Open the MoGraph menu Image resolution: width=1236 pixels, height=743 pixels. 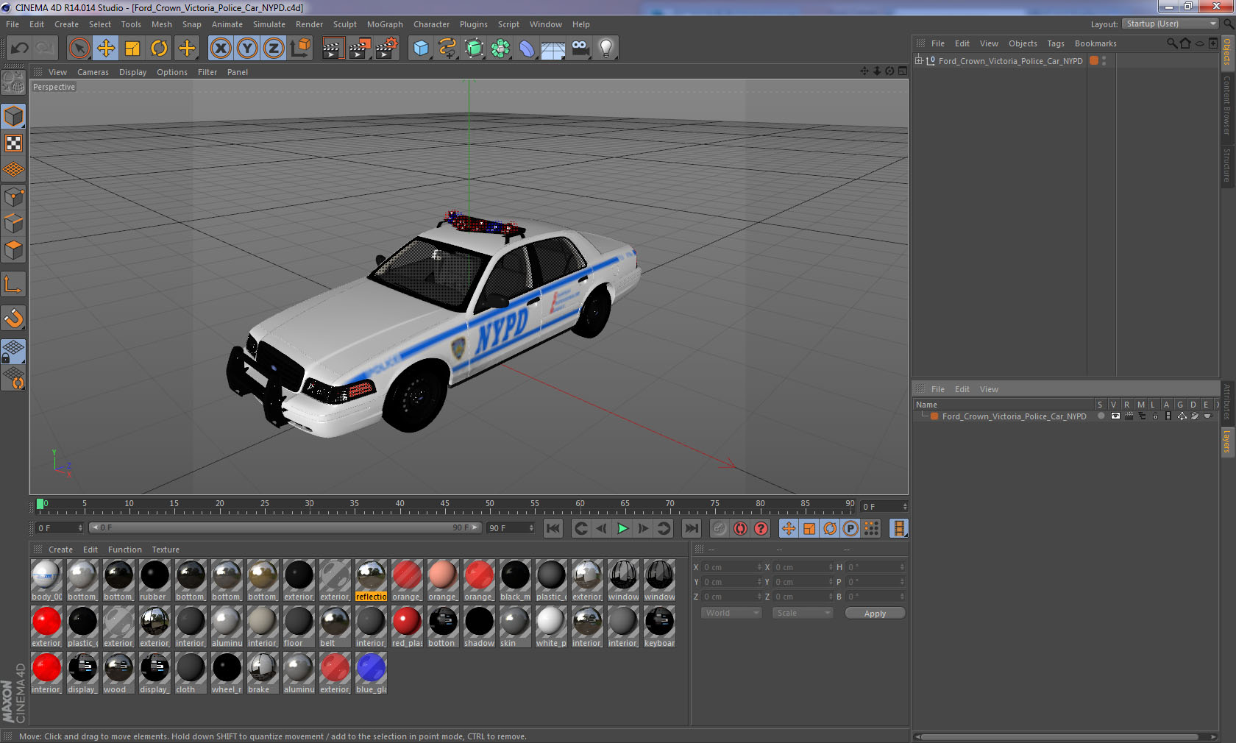click(x=385, y=24)
